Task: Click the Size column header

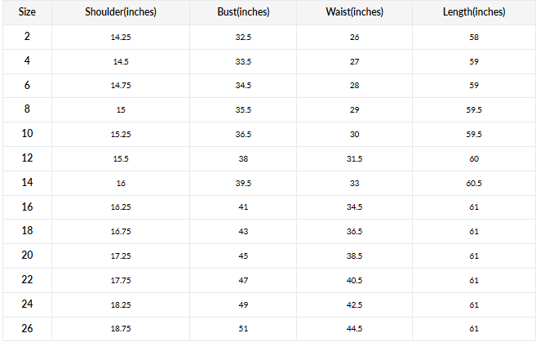Action: (27, 12)
